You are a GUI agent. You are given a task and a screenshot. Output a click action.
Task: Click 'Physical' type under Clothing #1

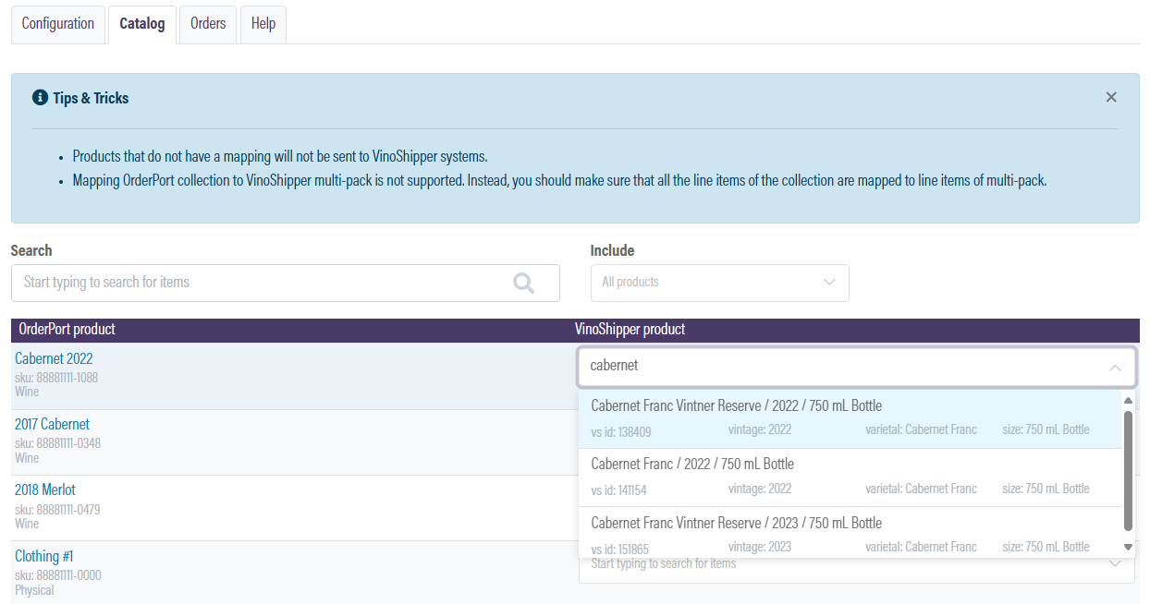coord(34,590)
